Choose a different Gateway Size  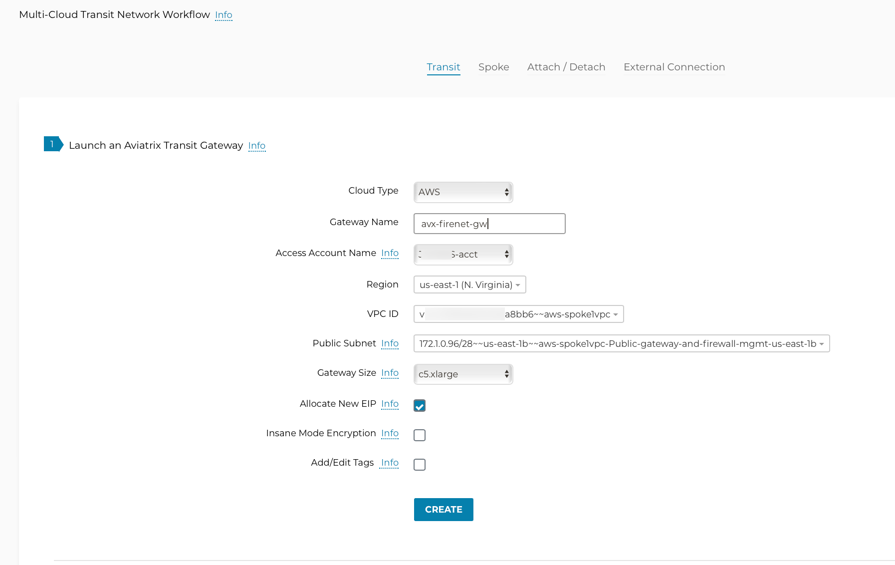[463, 374]
